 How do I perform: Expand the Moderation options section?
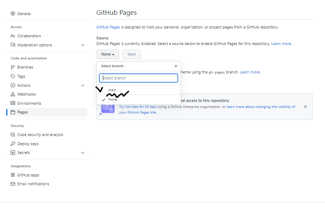pyautogui.click(x=83, y=45)
